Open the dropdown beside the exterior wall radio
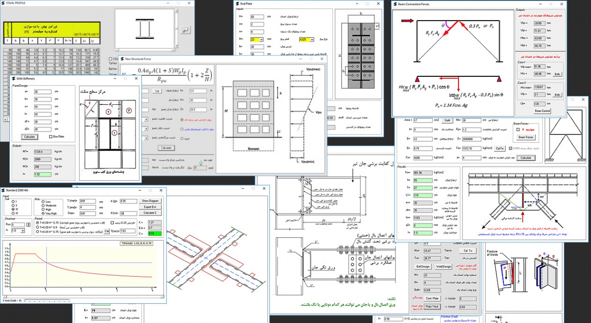Screen dimensions: 591x323 [x=146, y=119]
